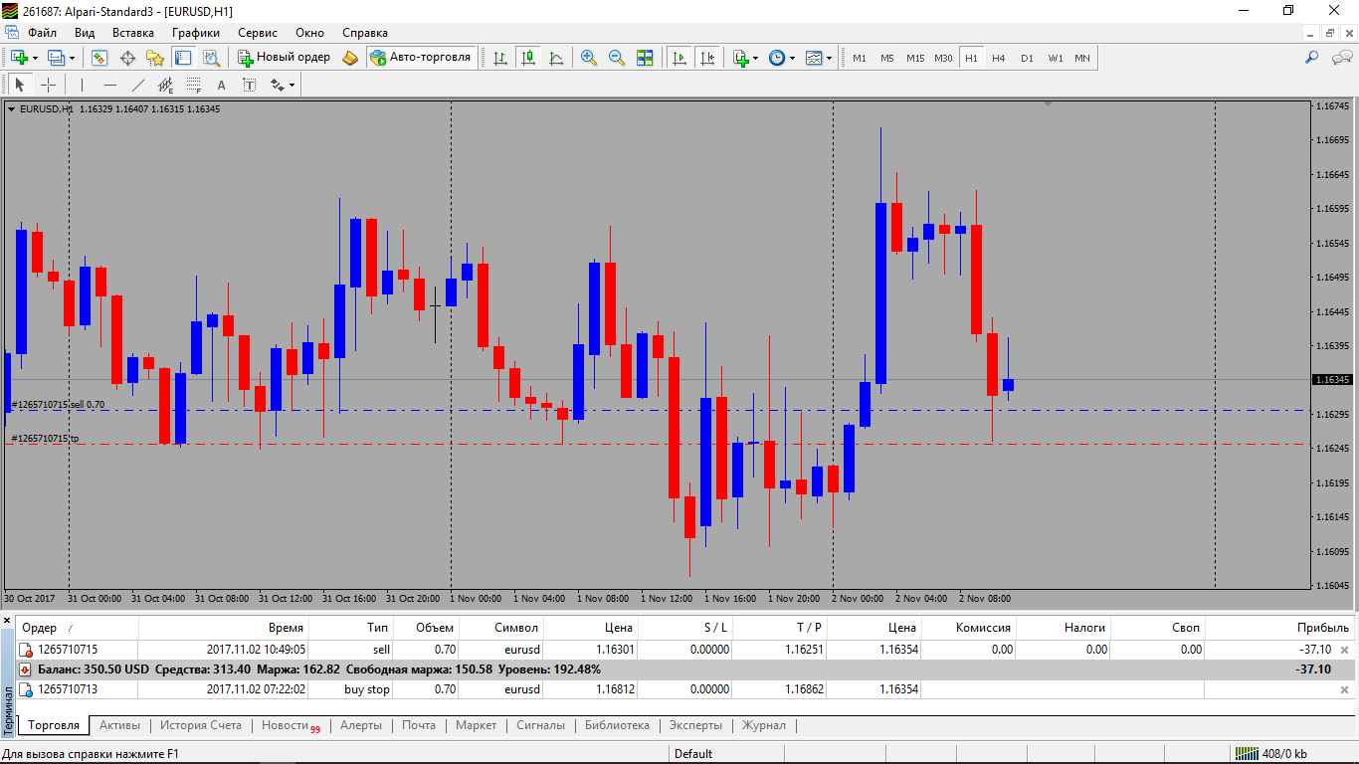Select the trendline drawing tool
The width and height of the screenshot is (1359, 764).
click(x=138, y=85)
